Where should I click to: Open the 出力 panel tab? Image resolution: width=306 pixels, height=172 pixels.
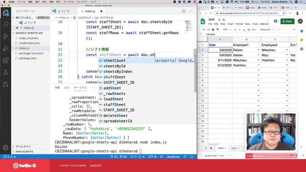[x=67, y=88]
